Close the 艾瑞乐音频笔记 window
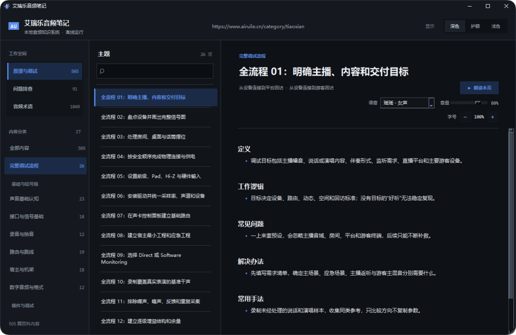Viewport: 516px width, 335px height. [506, 6]
